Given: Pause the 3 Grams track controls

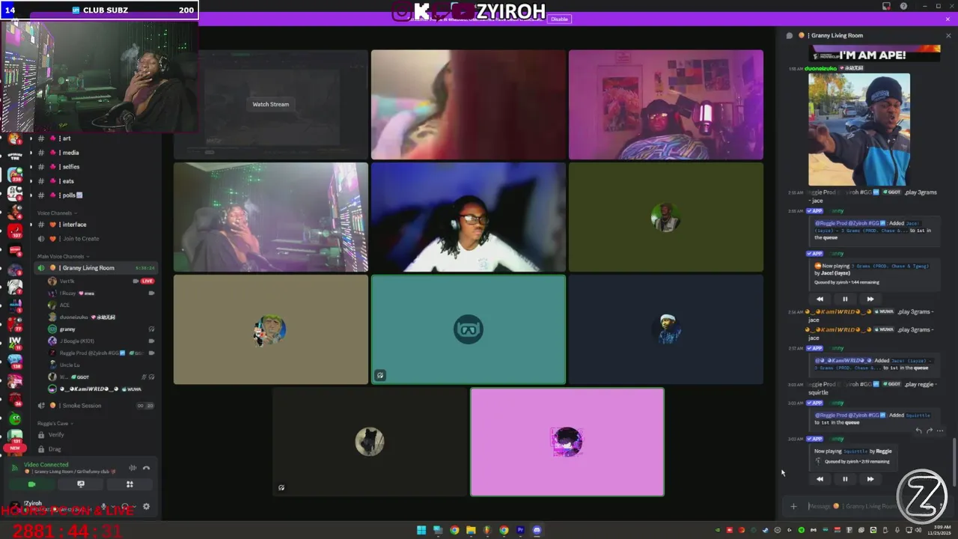Looking at the screenshot, I should tap(845, 299).
